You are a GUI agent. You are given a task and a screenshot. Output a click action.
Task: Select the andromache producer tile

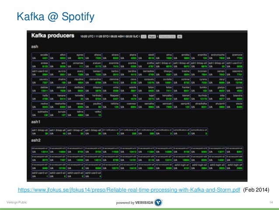point(217,57)
